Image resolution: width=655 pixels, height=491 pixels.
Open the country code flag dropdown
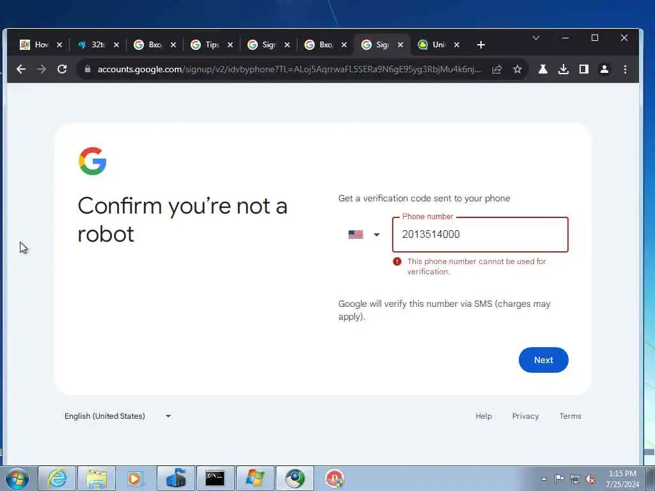click(x=364, y=235)
